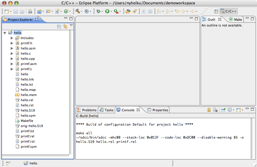Click the compass profile tool icon
The image size is (257, 167).
coord(87,11)
